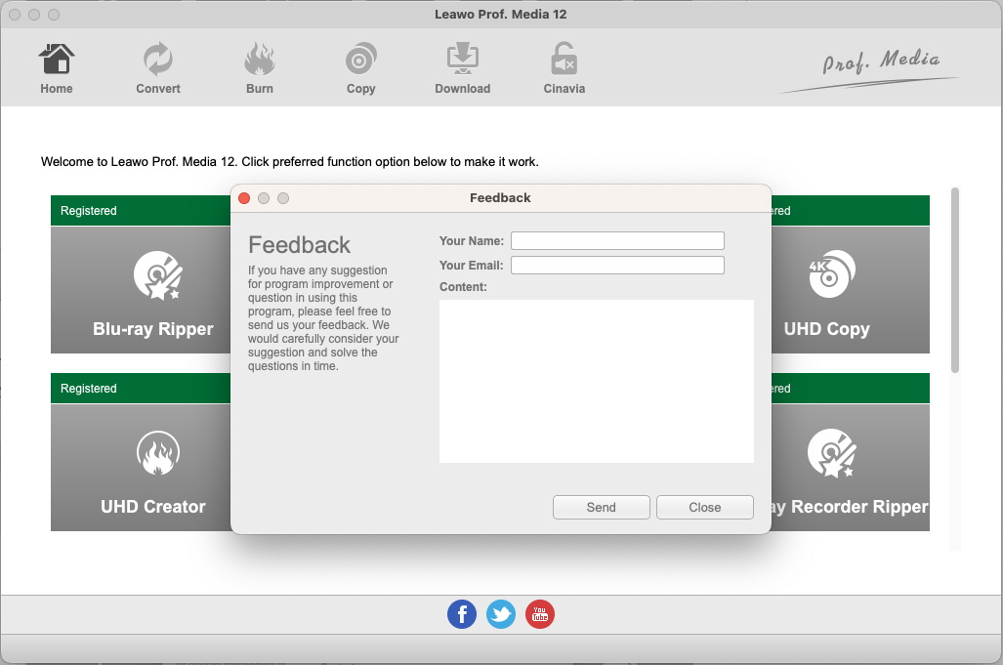Open the Home section in toolbar
Viewport: 1003px width, 665px height.
click(x=57, y=68)
